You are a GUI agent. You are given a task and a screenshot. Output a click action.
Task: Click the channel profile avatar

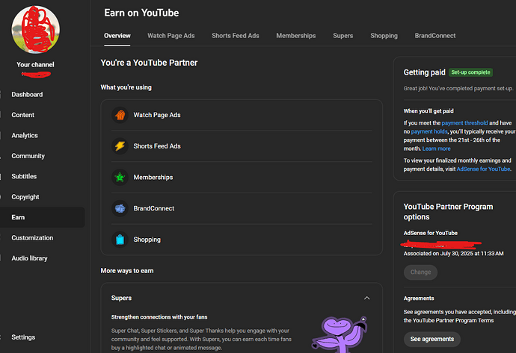coord(36,30)
